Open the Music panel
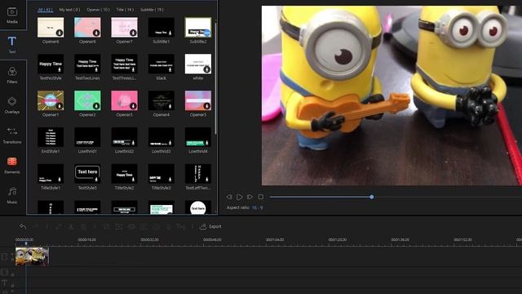Image resolution: width=522 pixels, height=294 pixels. click(12, 195)
